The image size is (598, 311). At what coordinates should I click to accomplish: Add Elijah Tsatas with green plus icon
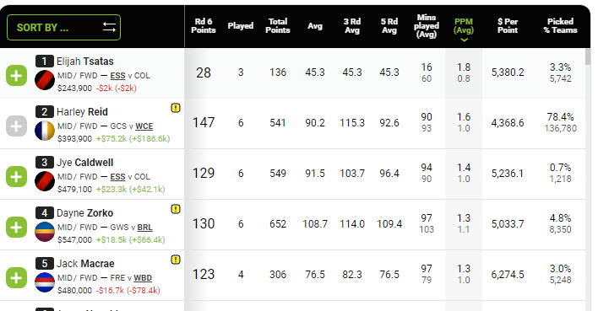pyautogui.click(x=16, y=75)
